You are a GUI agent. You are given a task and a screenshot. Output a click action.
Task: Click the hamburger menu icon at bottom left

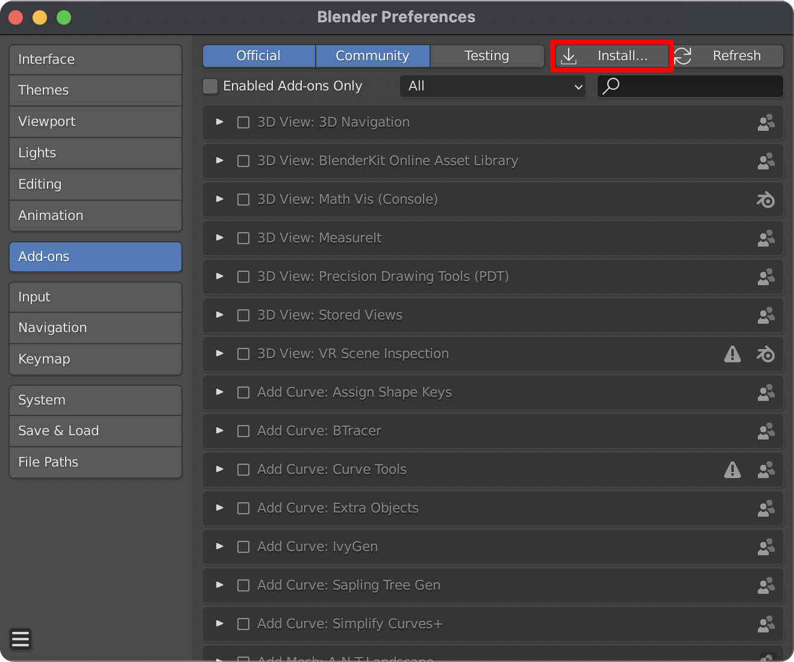pos(20,639)
